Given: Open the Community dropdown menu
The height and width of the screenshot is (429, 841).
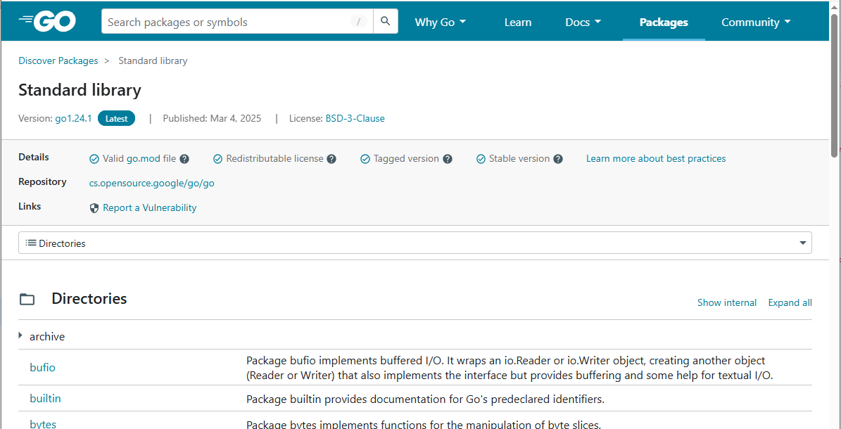Looking at the screenshot, I should 755,23.
